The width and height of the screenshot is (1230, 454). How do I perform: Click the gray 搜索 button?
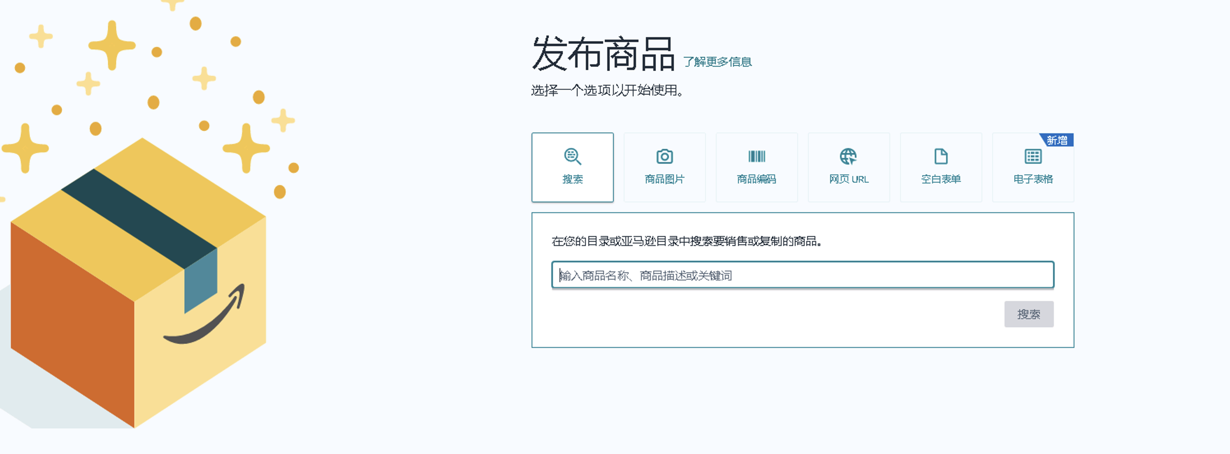pos(1028,314)
